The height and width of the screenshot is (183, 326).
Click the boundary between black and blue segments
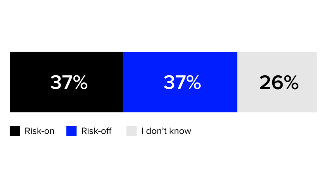(123, 82)
